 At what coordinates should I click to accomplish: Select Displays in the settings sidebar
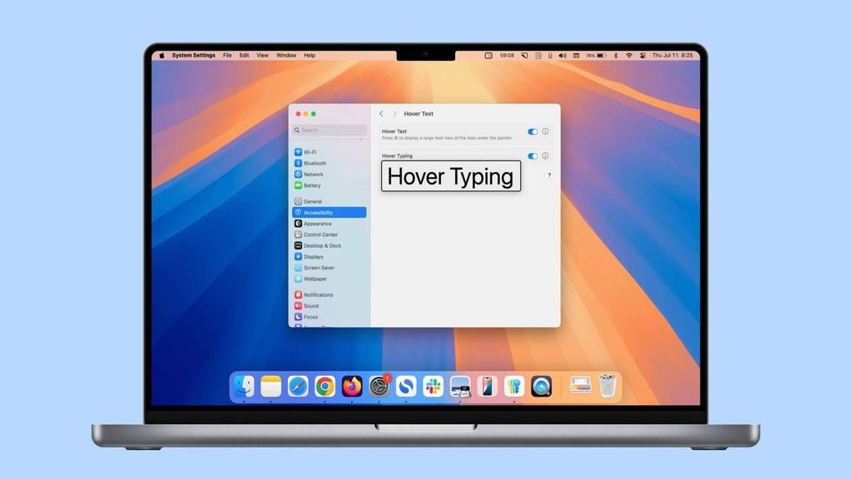tap(315, 256)
